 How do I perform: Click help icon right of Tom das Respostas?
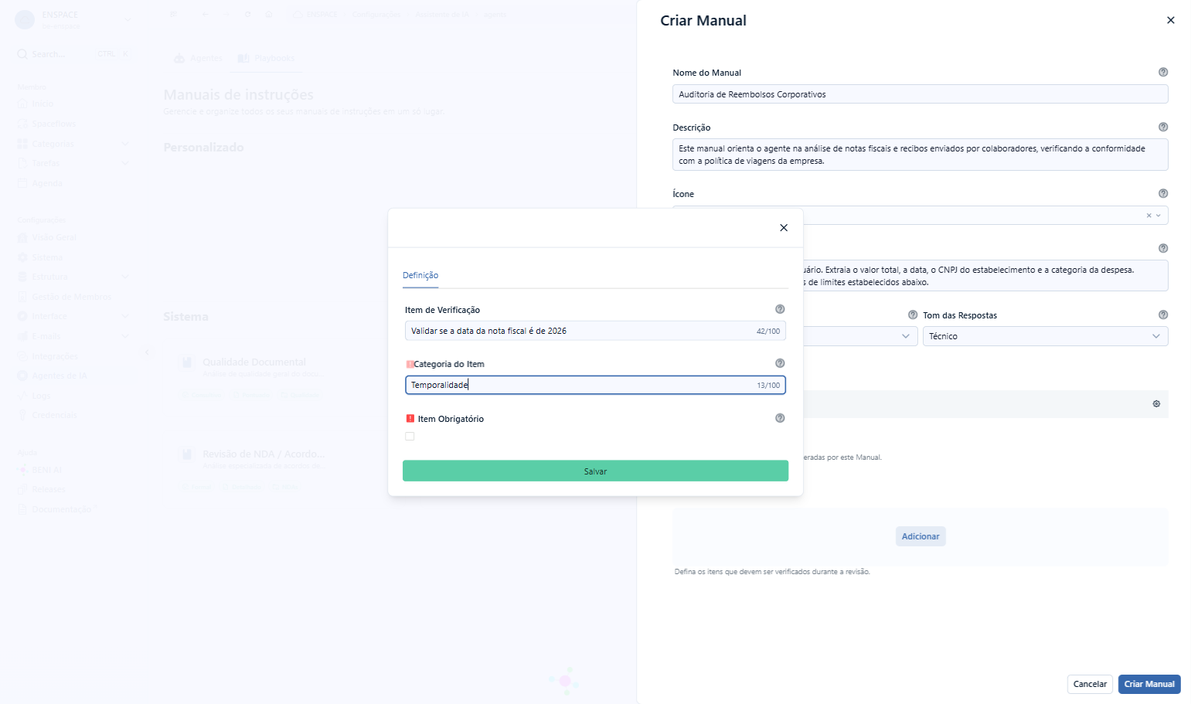(1163, 315)
